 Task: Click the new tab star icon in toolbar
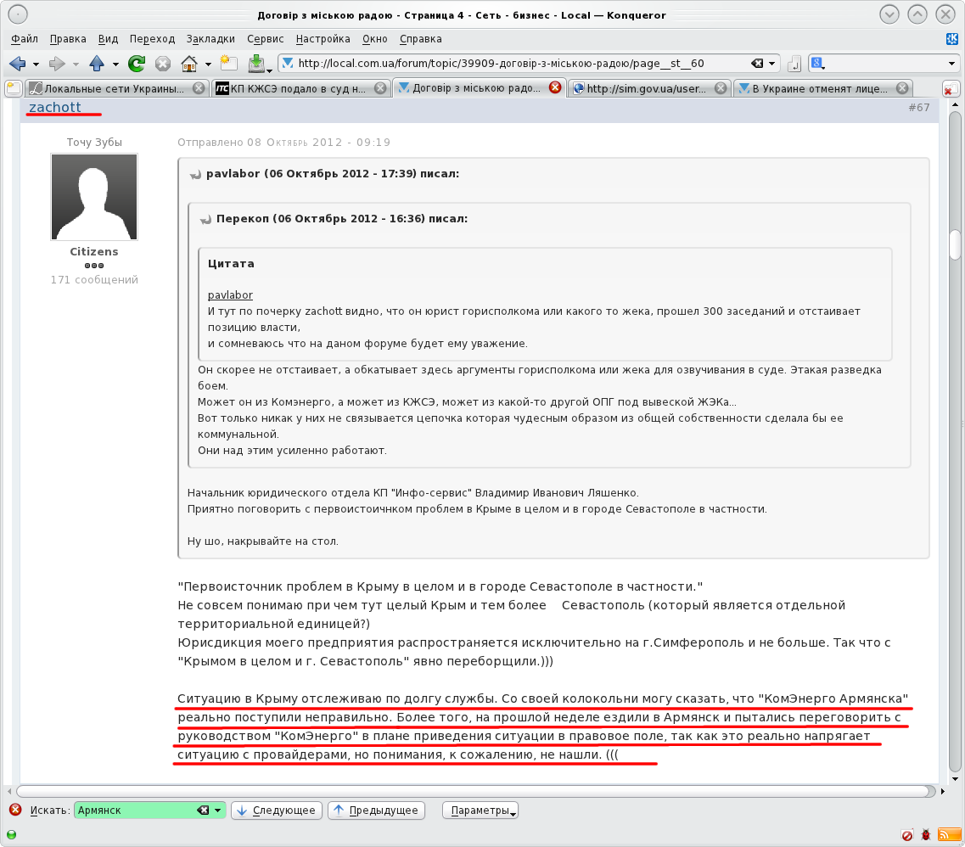[x=229, y=64]
